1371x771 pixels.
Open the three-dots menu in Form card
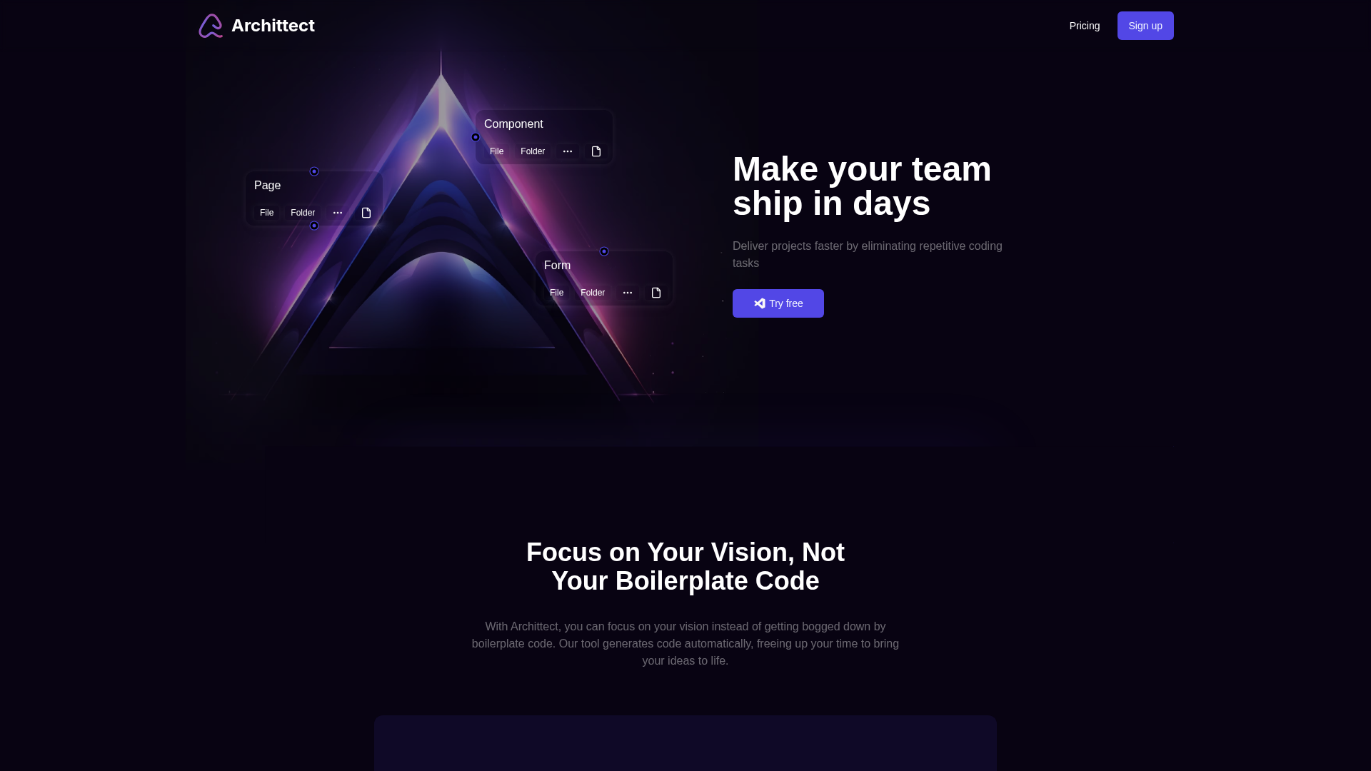[628, 293]
